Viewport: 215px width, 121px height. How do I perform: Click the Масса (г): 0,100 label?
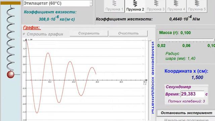(x=175, y=33)
